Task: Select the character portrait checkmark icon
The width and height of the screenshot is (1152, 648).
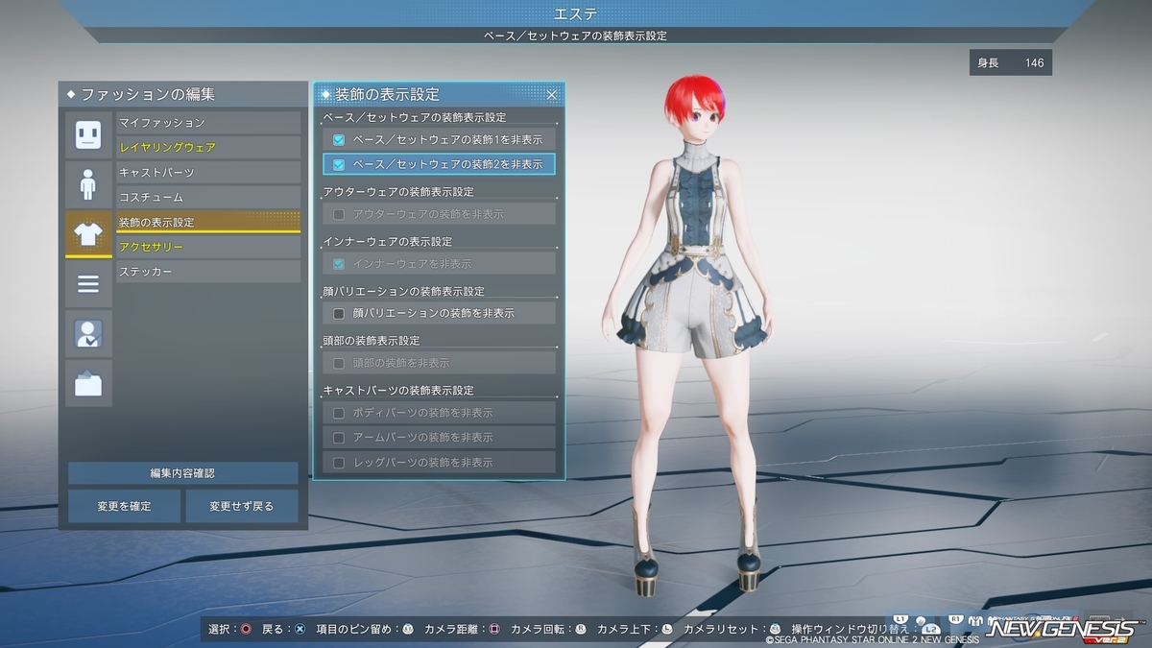Action: 88,333
